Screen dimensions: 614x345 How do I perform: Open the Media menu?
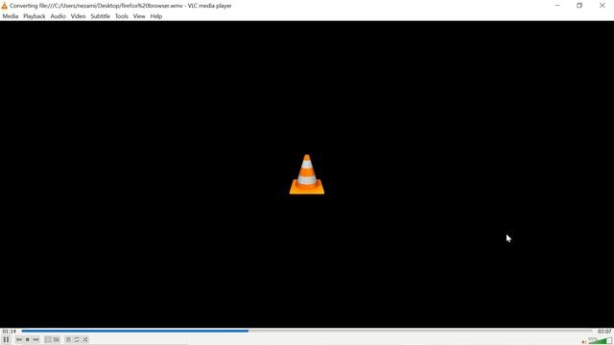point(11,16)
